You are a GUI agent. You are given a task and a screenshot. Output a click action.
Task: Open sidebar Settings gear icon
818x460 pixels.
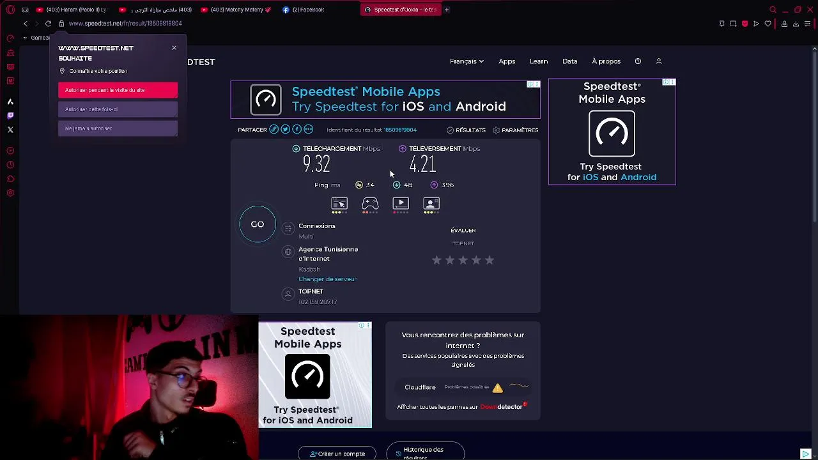point(10,193)
